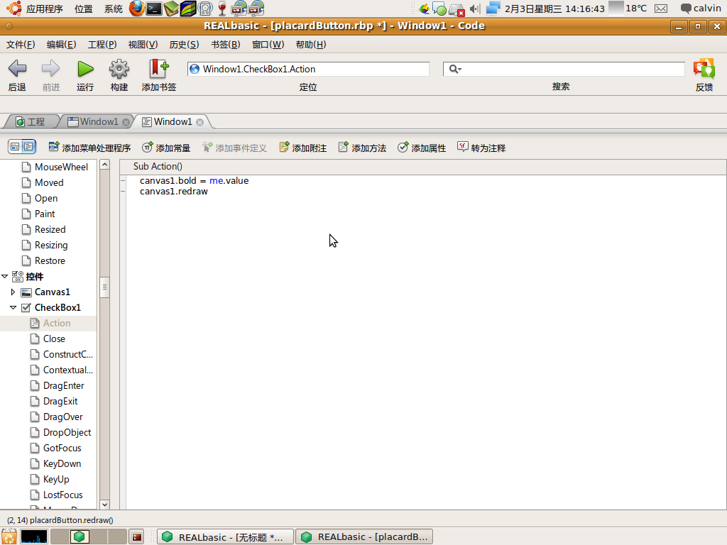Select the Close event
Image resolution: width=727 pixels, height=545 pixels.
(x=54, y=338)
